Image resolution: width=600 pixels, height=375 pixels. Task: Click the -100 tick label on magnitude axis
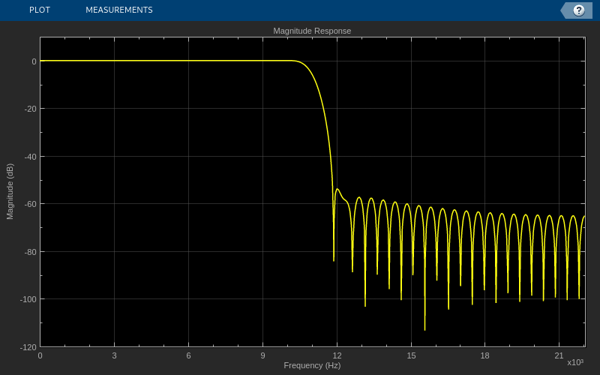pyautogui.click(x=28, y=299)
